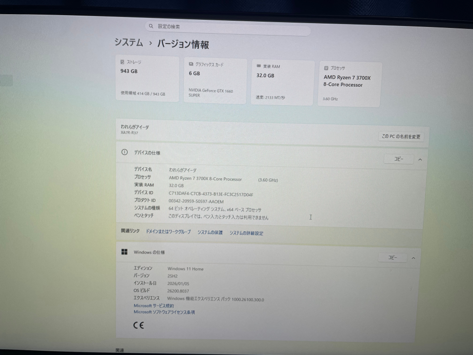Select the デバイス ID value text
This screenshot has height=355, width=473.
[x=211, y=194]
